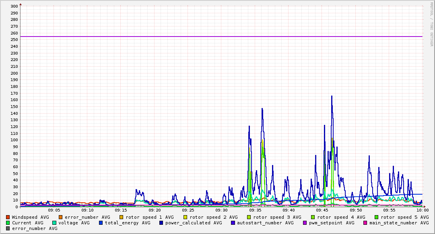Click the rotor speed 4 AVG label

point(341,217)
